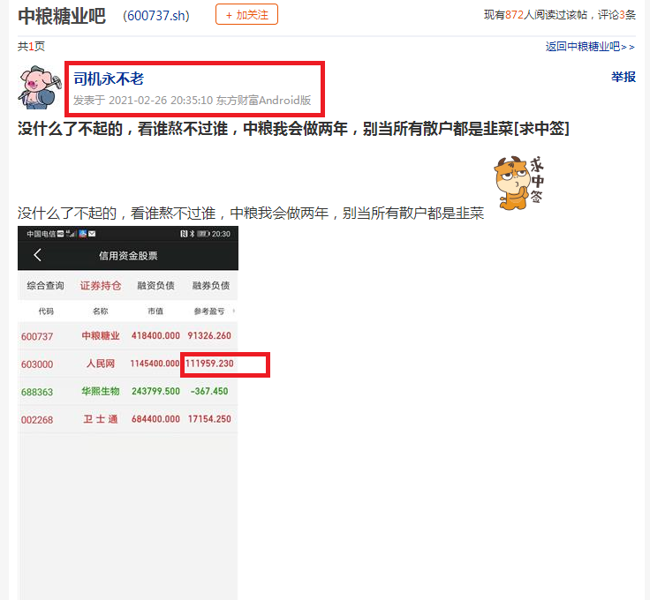
Task: Click the 信用资金股票 header title
Action: click(x=128, y=256)
